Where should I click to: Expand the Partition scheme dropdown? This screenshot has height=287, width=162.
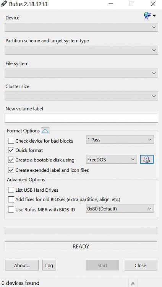(81, 50)
